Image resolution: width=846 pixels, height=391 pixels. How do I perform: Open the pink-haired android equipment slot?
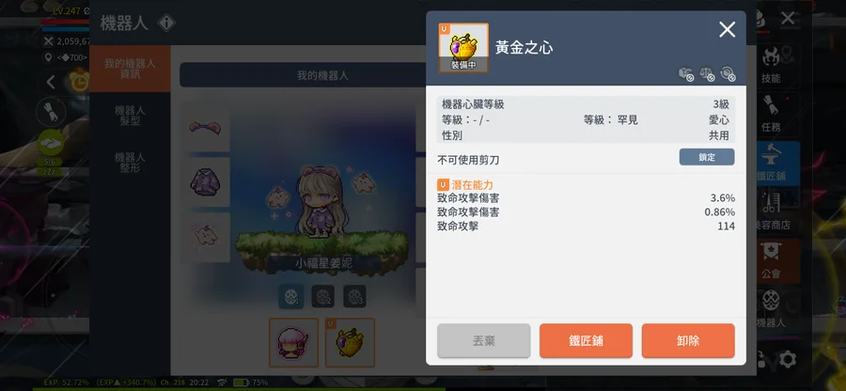tap(293, 342)
